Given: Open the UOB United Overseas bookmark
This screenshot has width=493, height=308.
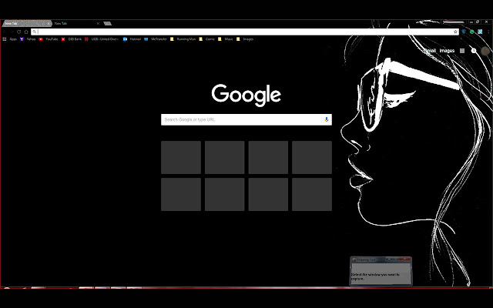Looking at the screenshot, I should pyautogui.click(x=102, y=39).
